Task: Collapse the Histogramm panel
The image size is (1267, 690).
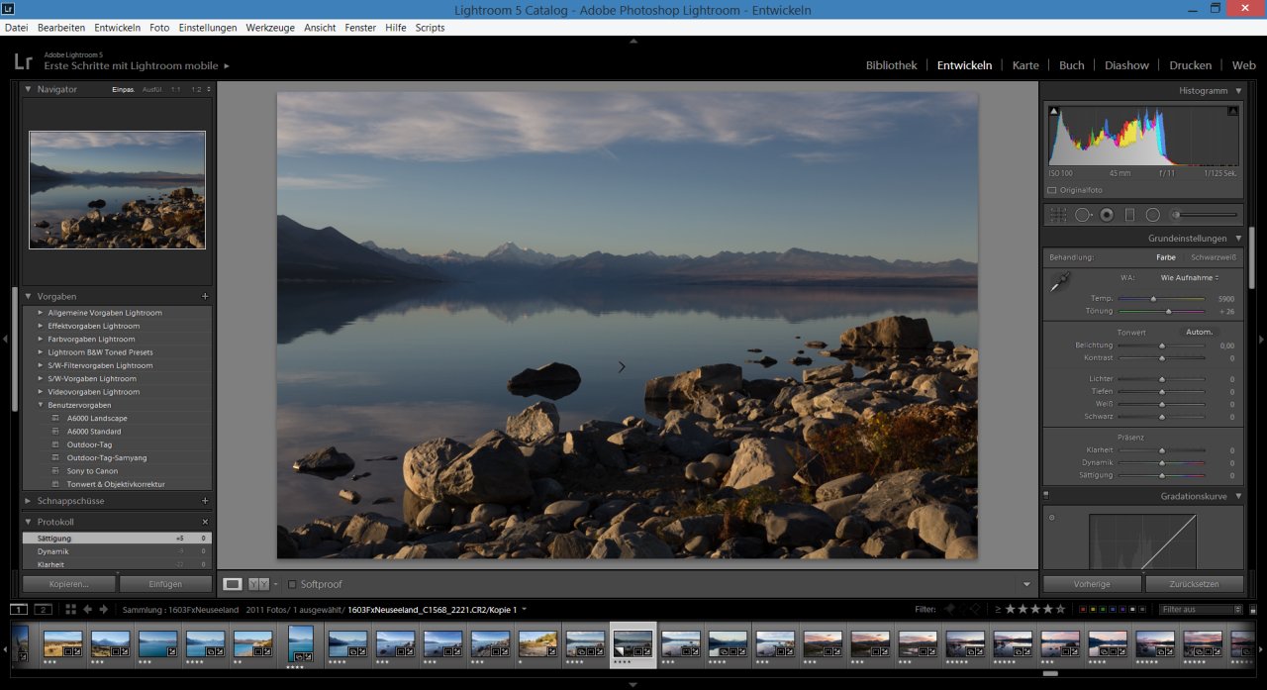Action: 1238,90
